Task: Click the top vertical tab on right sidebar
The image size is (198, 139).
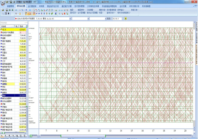Action: (197, 27)
